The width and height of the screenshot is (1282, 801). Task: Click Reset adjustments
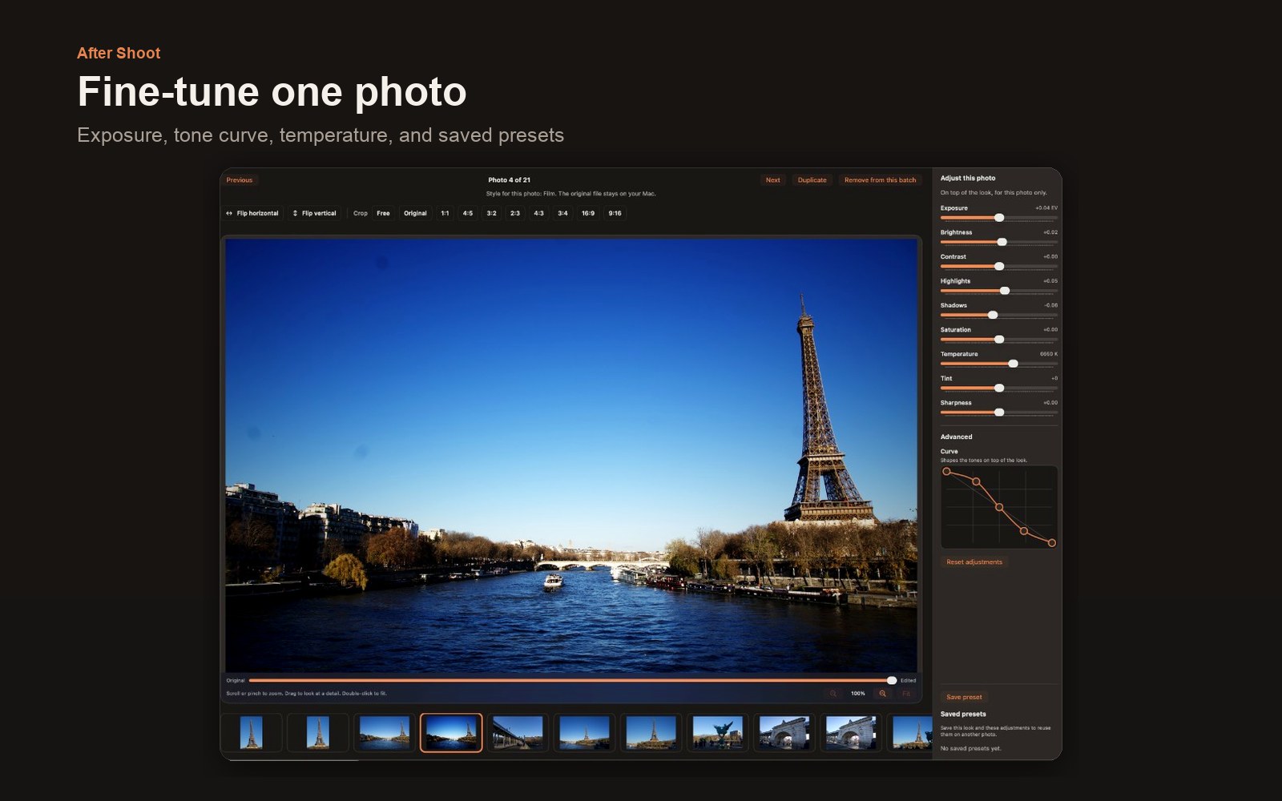[974, 562]
